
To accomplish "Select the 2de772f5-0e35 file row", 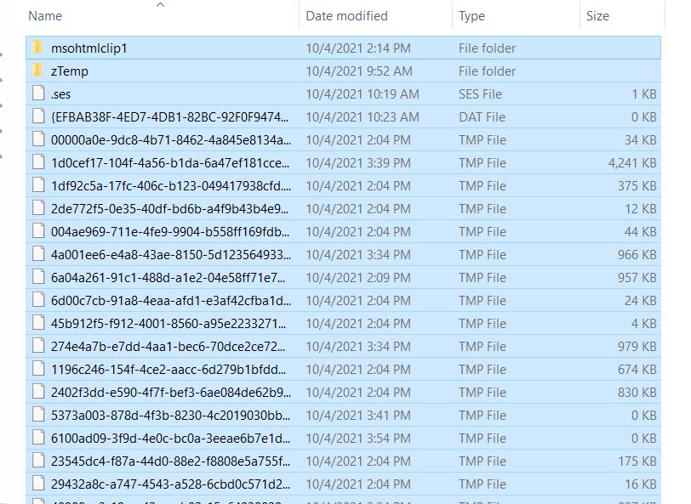I will point(170,209).
